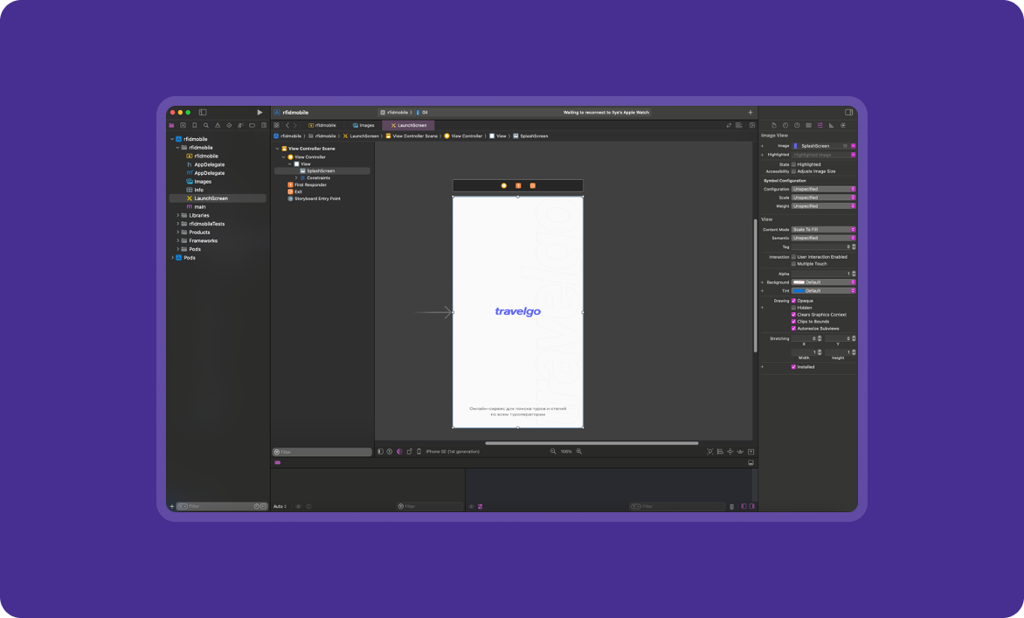The height and width of the screenshot is (618, 1024).
Task: Expand the Libraries folder
Action: 178,215
